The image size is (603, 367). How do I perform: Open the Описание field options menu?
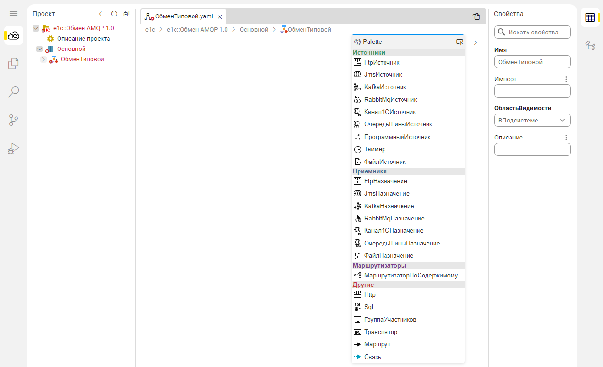[x=567, y=138]
